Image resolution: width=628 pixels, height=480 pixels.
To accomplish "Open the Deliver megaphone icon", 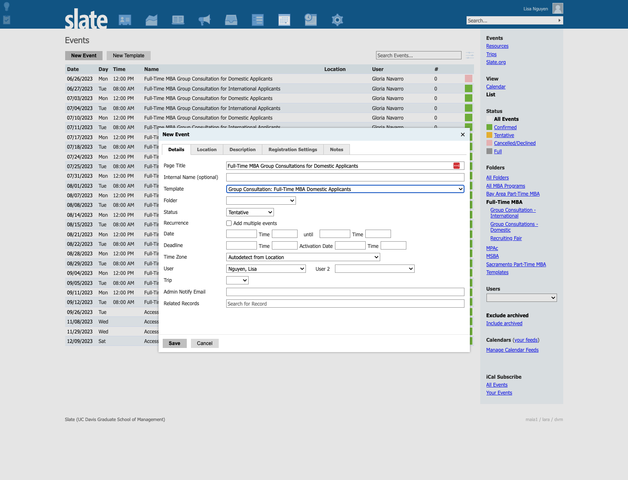I will pos(205,20).
